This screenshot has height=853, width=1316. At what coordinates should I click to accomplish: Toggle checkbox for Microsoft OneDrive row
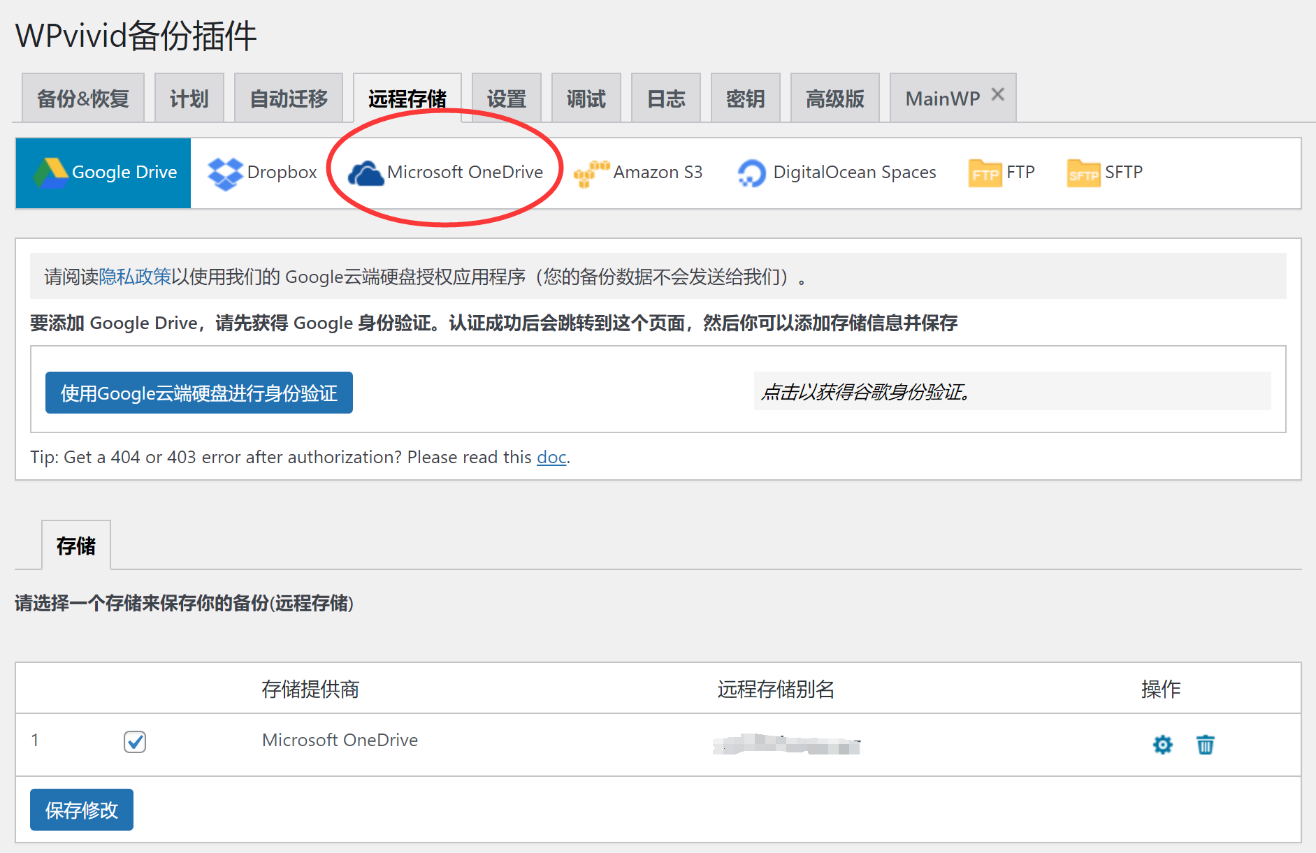tap(135, 741)
